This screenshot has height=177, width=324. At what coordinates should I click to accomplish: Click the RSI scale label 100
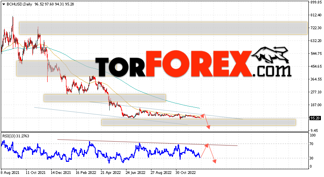pos(313,135)
